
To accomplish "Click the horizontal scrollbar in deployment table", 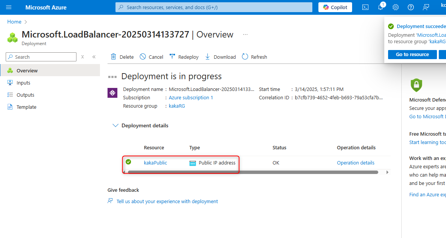I will (253, 172).
